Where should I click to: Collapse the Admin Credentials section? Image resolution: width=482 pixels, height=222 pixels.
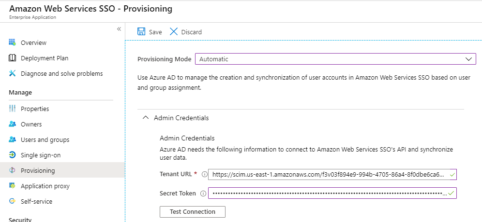coord(145,117)
